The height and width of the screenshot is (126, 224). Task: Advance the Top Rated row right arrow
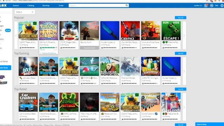tap(184, 107)
